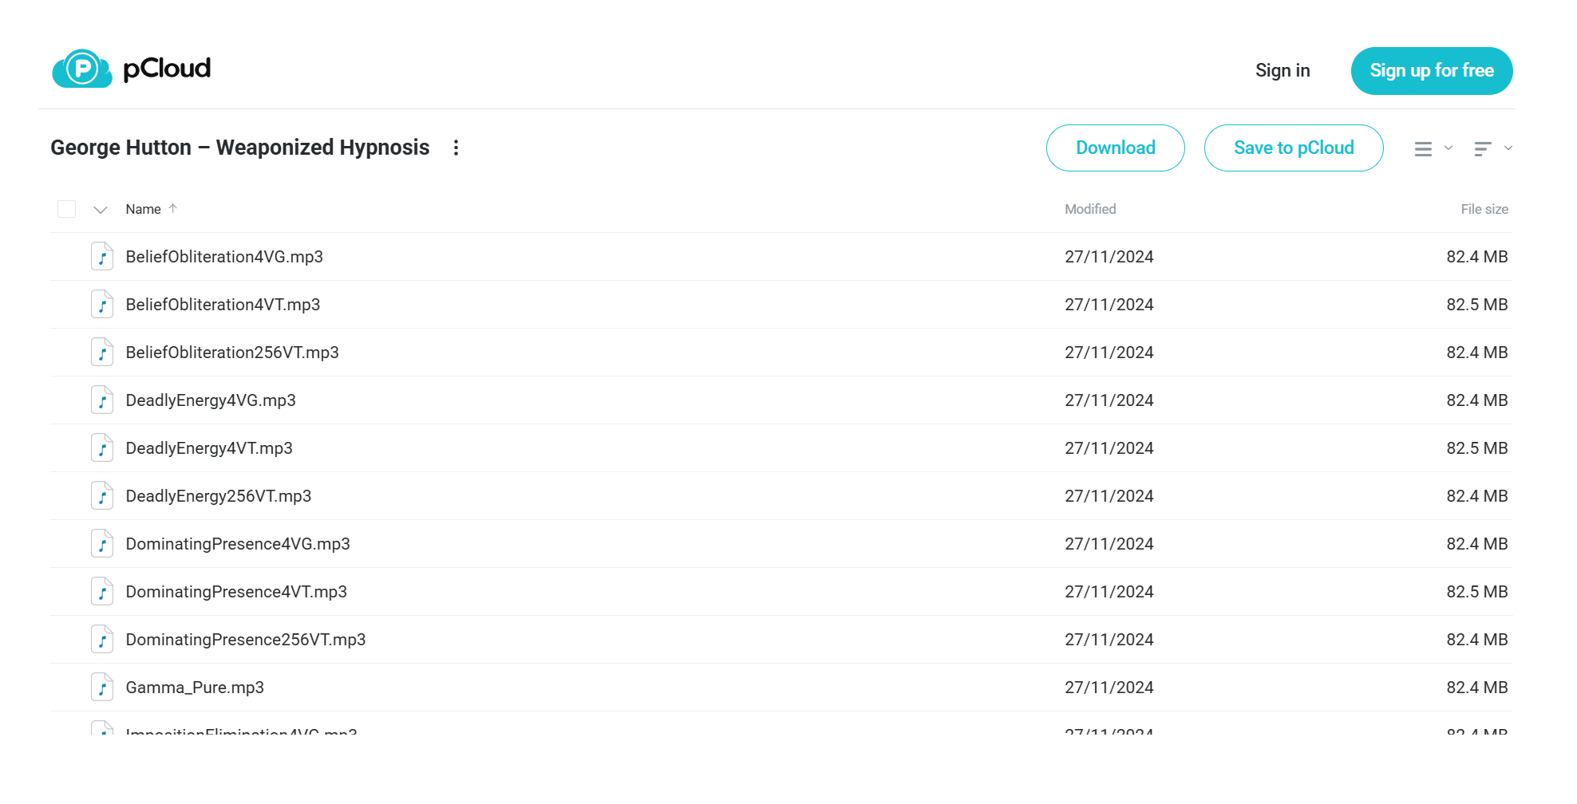
Task: Open the Sign in link
Action: click(1283, 70)
